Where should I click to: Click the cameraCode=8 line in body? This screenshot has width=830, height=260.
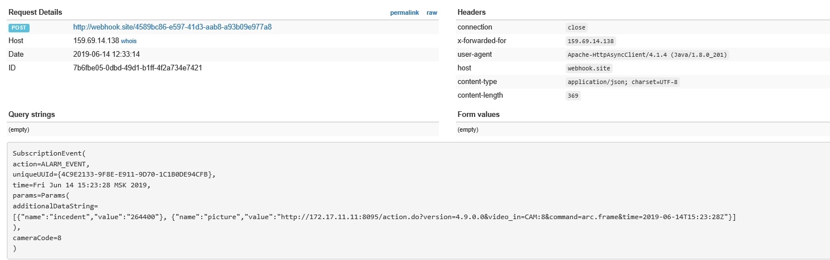[x=37, y=238]
